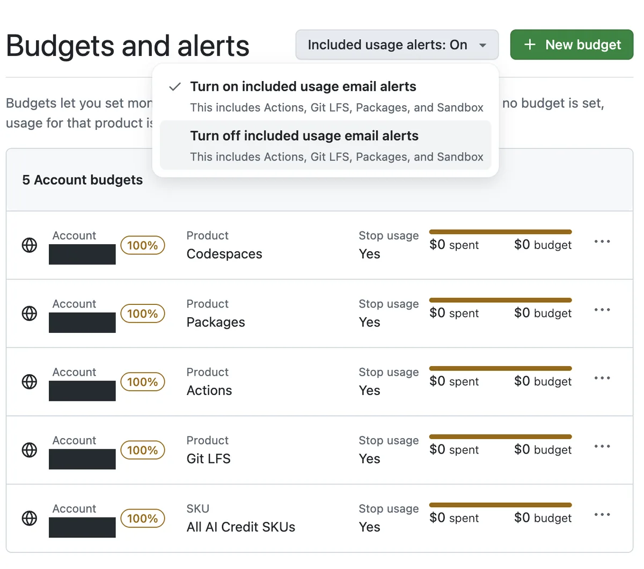
Task: Click the Codespaces product name
Action: [x=224, y=254]
